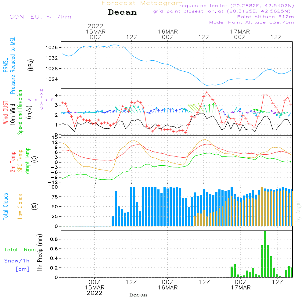This screenshot has width=305, height=305.
Task: Click the 50 value on cloud axis
Action: tap(55, 206)
